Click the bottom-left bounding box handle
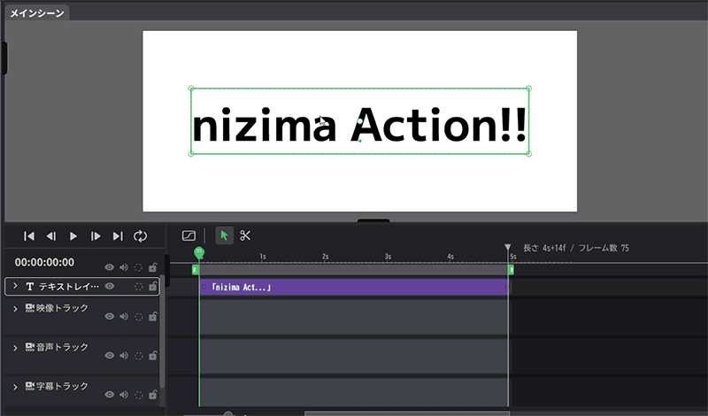This screenshot has height=416, width=708. pos(191,154)
